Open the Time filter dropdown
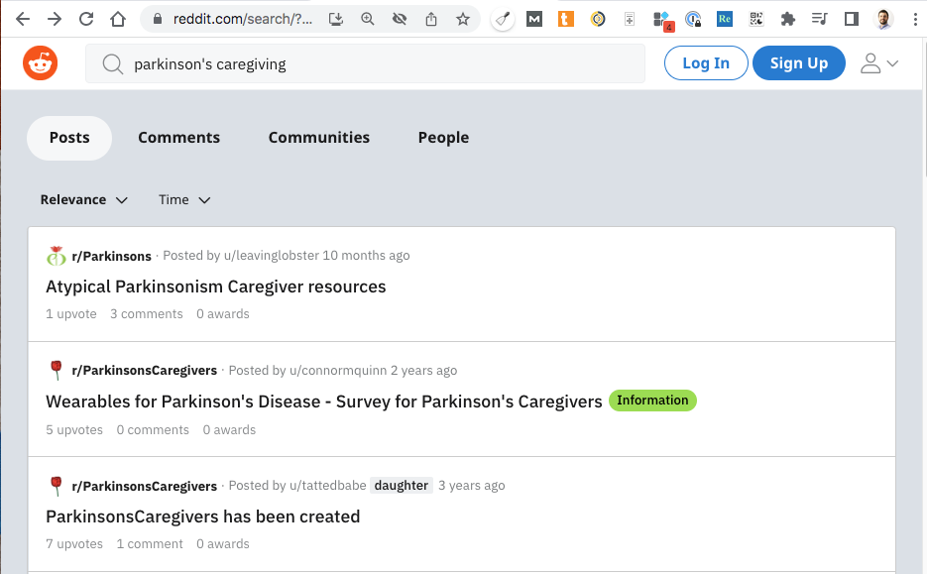Screen dimensions: 927x574 tap(184, 200)
